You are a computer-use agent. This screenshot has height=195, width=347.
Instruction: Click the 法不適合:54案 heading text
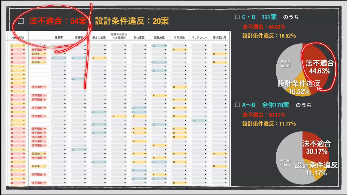coord(58,21)
